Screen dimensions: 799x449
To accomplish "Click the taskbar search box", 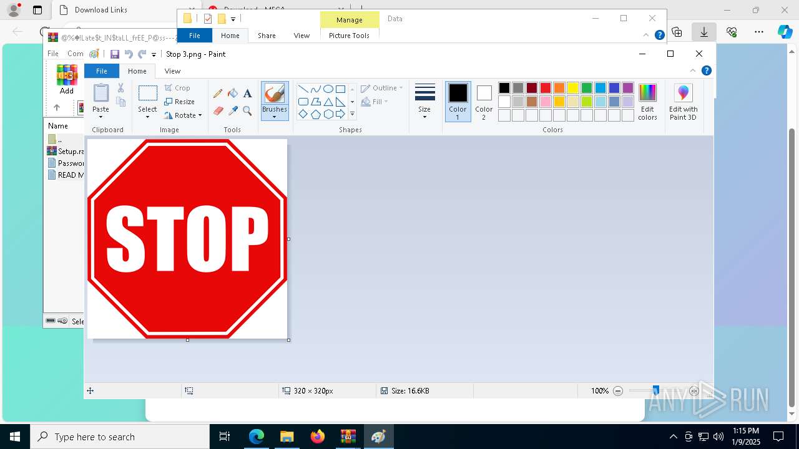I will pyautogui.click(x=120, y=437).
